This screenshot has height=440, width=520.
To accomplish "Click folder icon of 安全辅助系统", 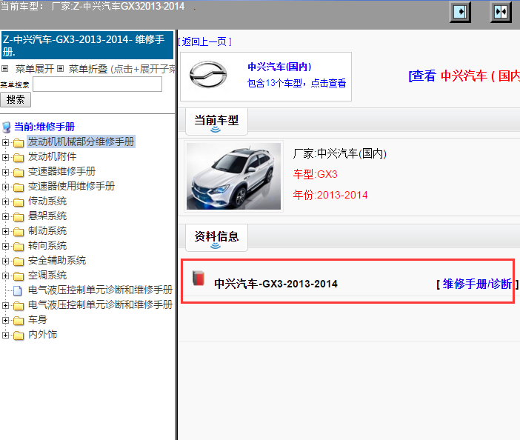I will coord(19,261).
